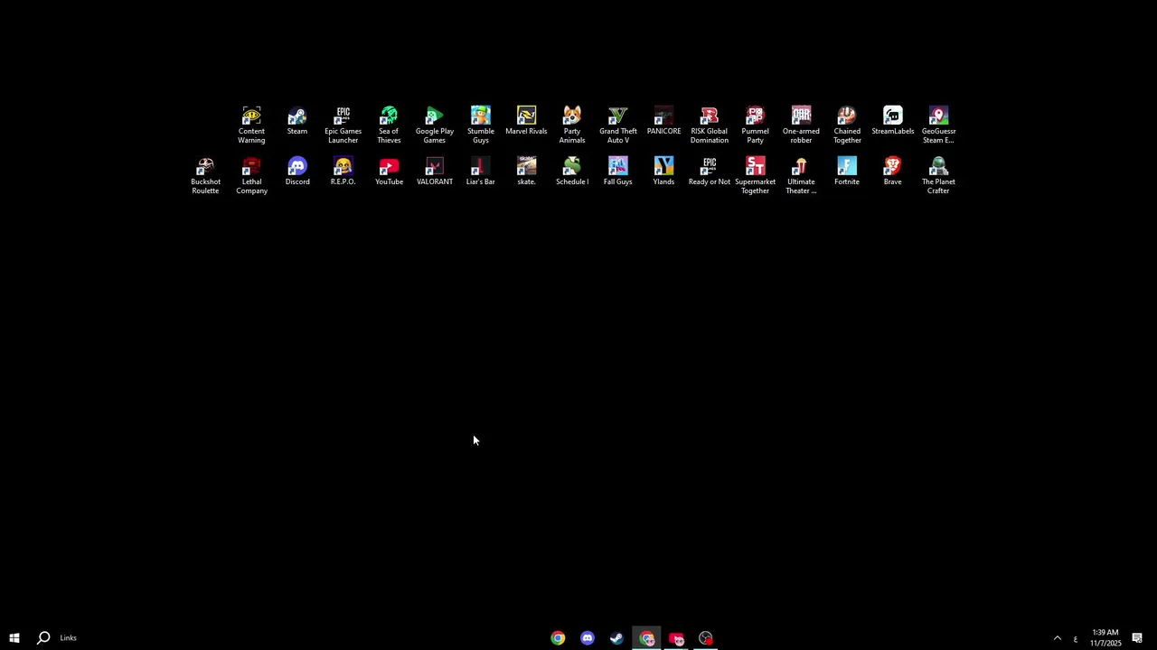Select the GeoGuessr Steam Edition icon

(938, 125)
